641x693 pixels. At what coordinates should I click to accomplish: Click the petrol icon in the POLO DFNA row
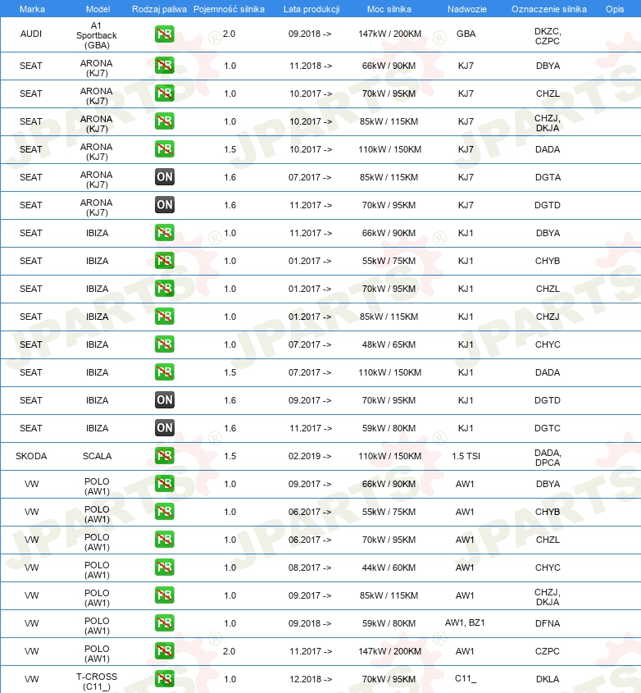click(164, 622)
